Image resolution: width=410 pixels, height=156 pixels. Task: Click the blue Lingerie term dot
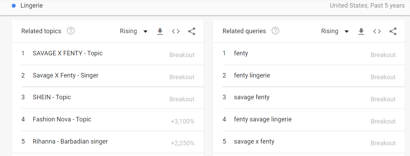pos(14,6)
